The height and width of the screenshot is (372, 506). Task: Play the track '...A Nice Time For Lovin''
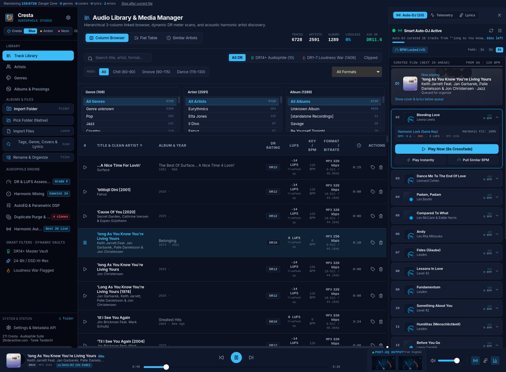tap(85, 167)
